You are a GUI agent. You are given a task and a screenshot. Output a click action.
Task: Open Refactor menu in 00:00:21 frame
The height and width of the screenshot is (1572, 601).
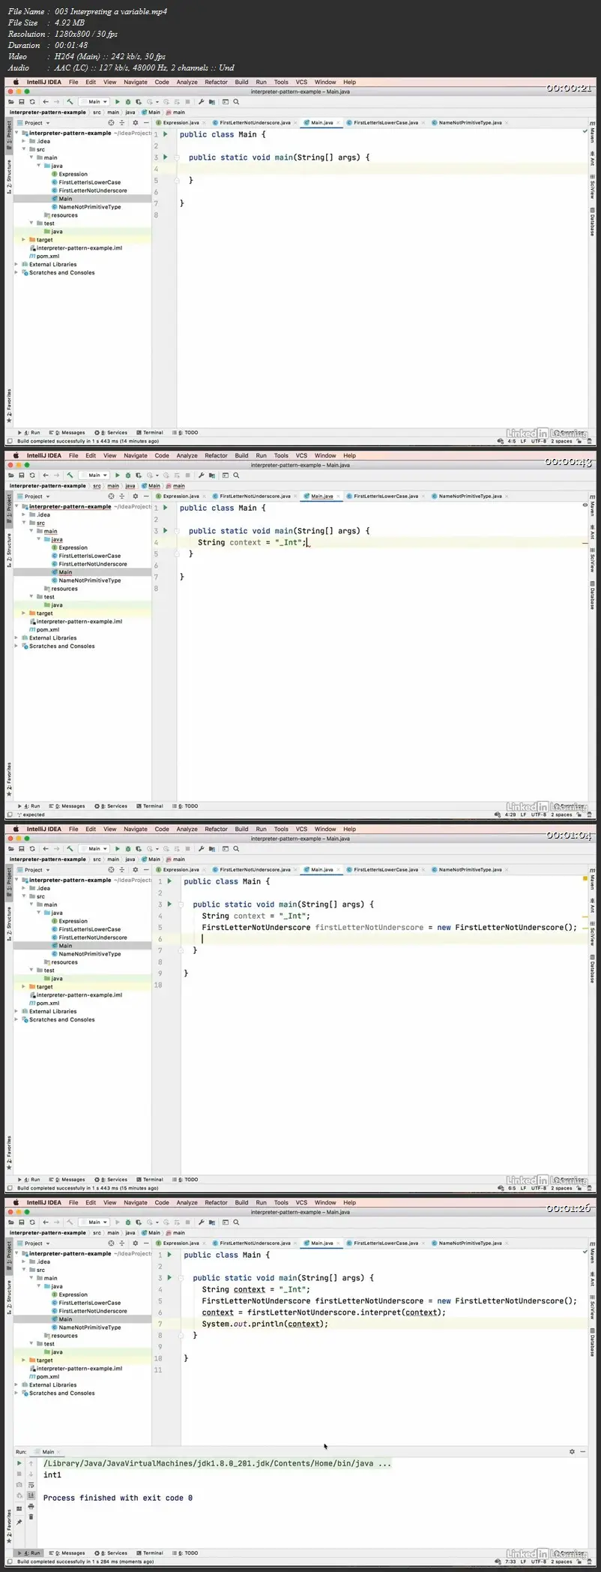(x=216, y=82)
